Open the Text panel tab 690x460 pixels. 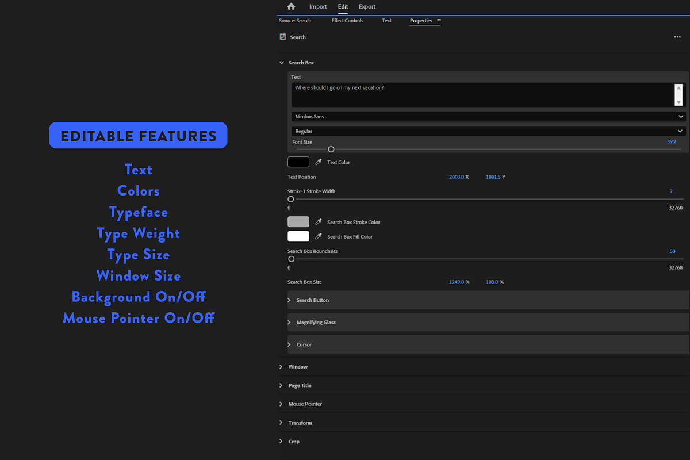(386, 21)
